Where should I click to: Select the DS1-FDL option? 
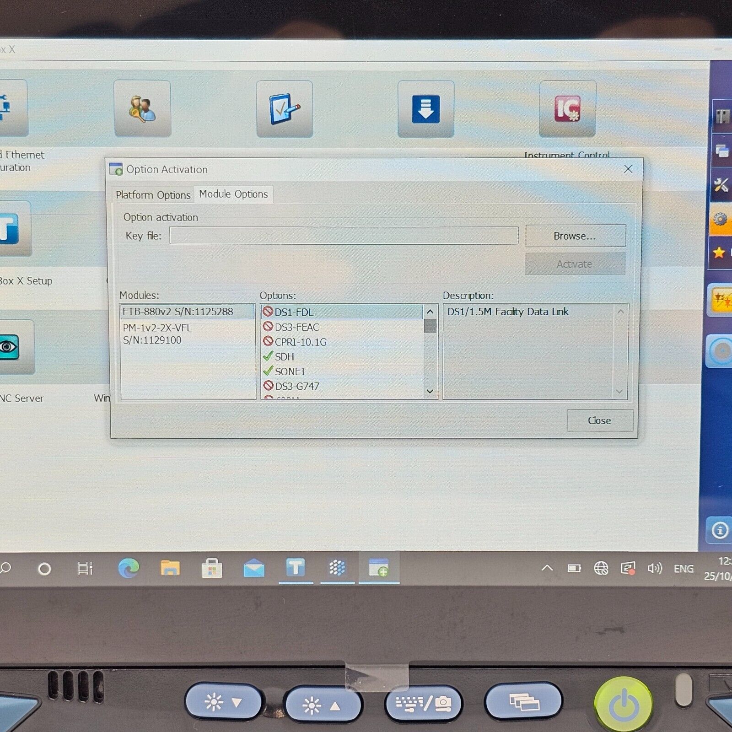(342, 312)
